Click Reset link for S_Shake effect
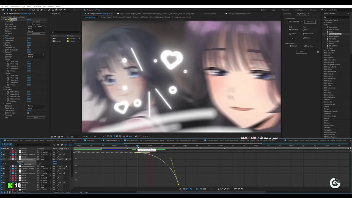 pos(29,20)
